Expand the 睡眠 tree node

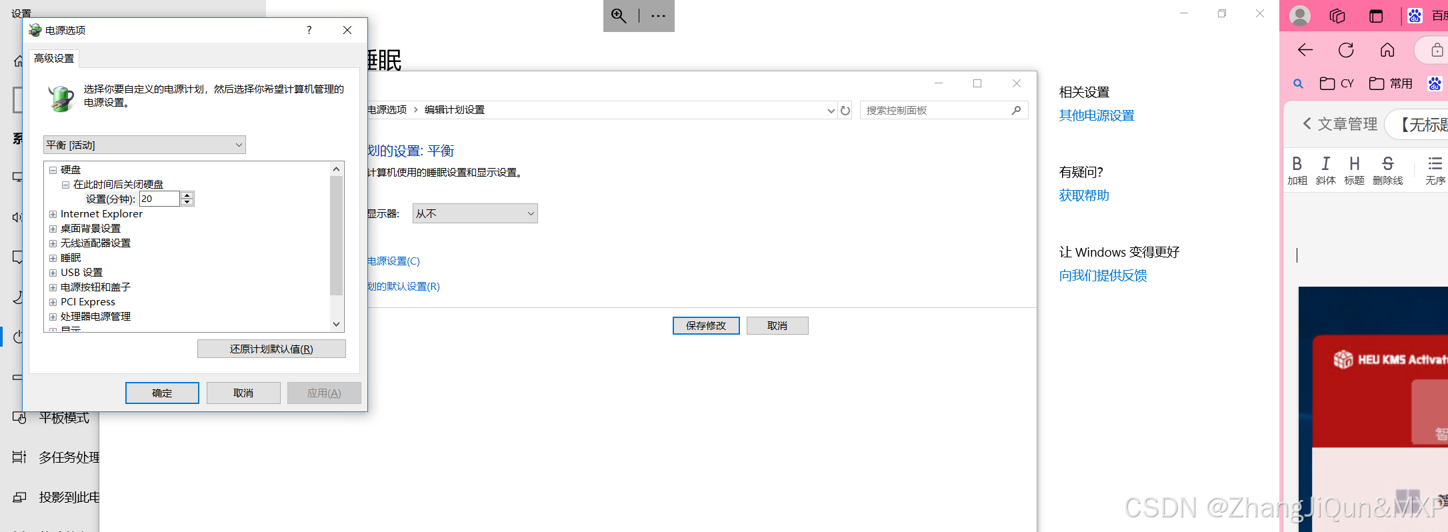(53, 258)
